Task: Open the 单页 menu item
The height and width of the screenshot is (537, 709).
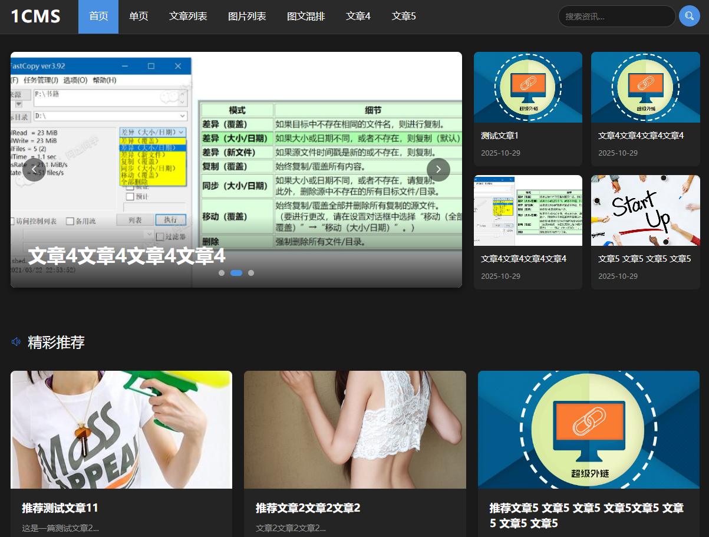Action: [138, 17]
